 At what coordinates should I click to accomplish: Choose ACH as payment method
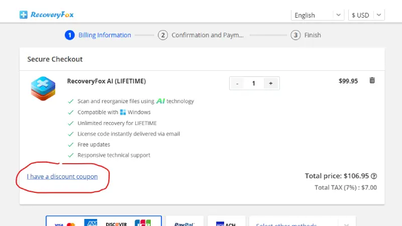[227, 222]
